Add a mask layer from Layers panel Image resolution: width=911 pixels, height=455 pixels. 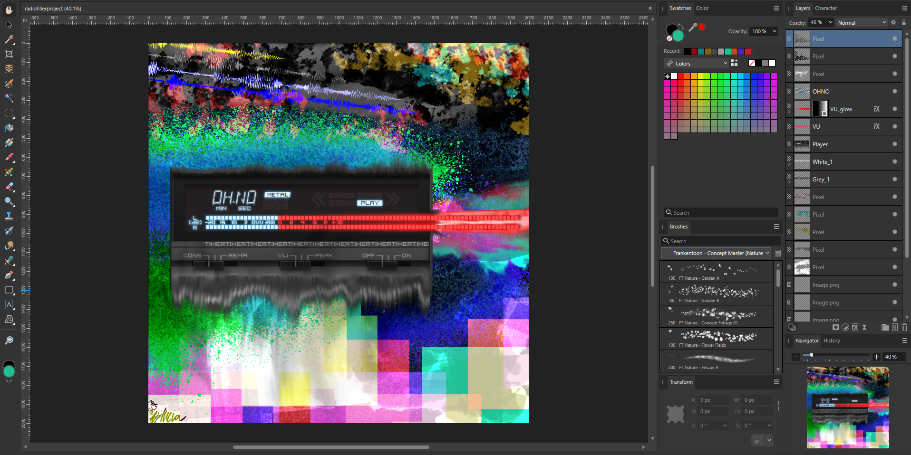tap(835, 327)
